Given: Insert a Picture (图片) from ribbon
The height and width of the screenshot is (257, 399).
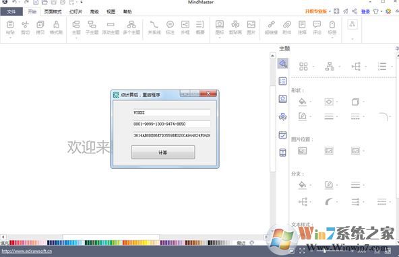Looking at the screenshot, I should (x=251, y=28).
